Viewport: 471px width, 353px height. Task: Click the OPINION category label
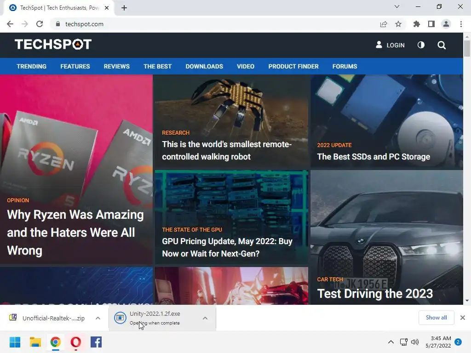18,200
